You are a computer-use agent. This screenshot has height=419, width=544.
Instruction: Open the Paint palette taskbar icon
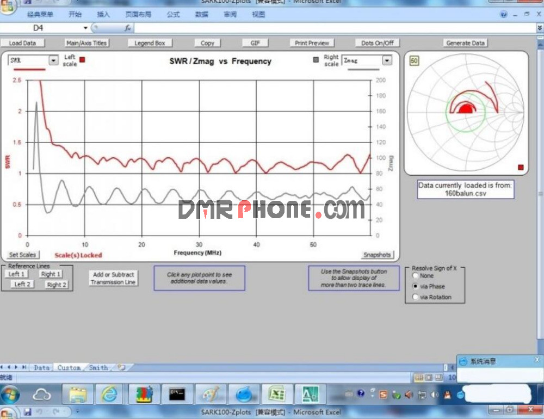click(211, 395)
